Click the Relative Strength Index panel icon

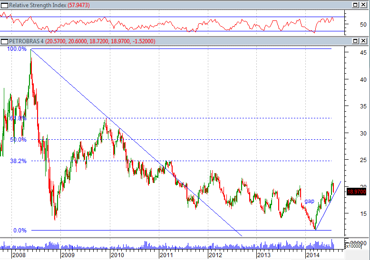tap(4, 5)
